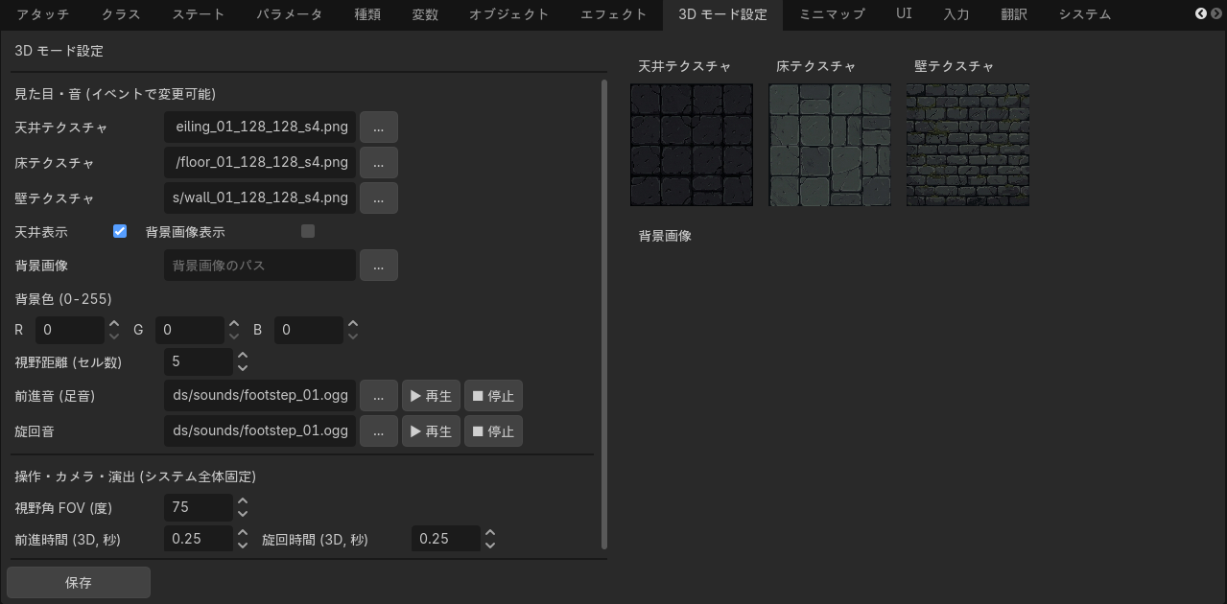The image size is (1227, 604).
Task: Switch to the 変数 tab
Action: click(x=425, y=14)
